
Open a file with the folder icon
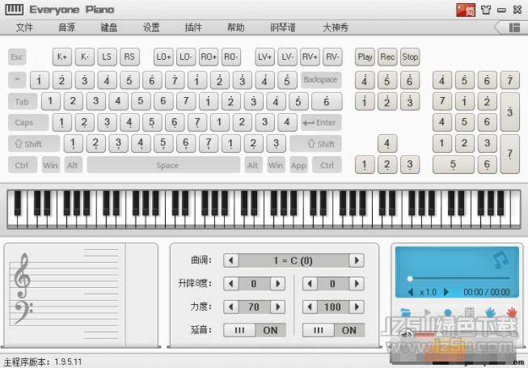[406, 312]
